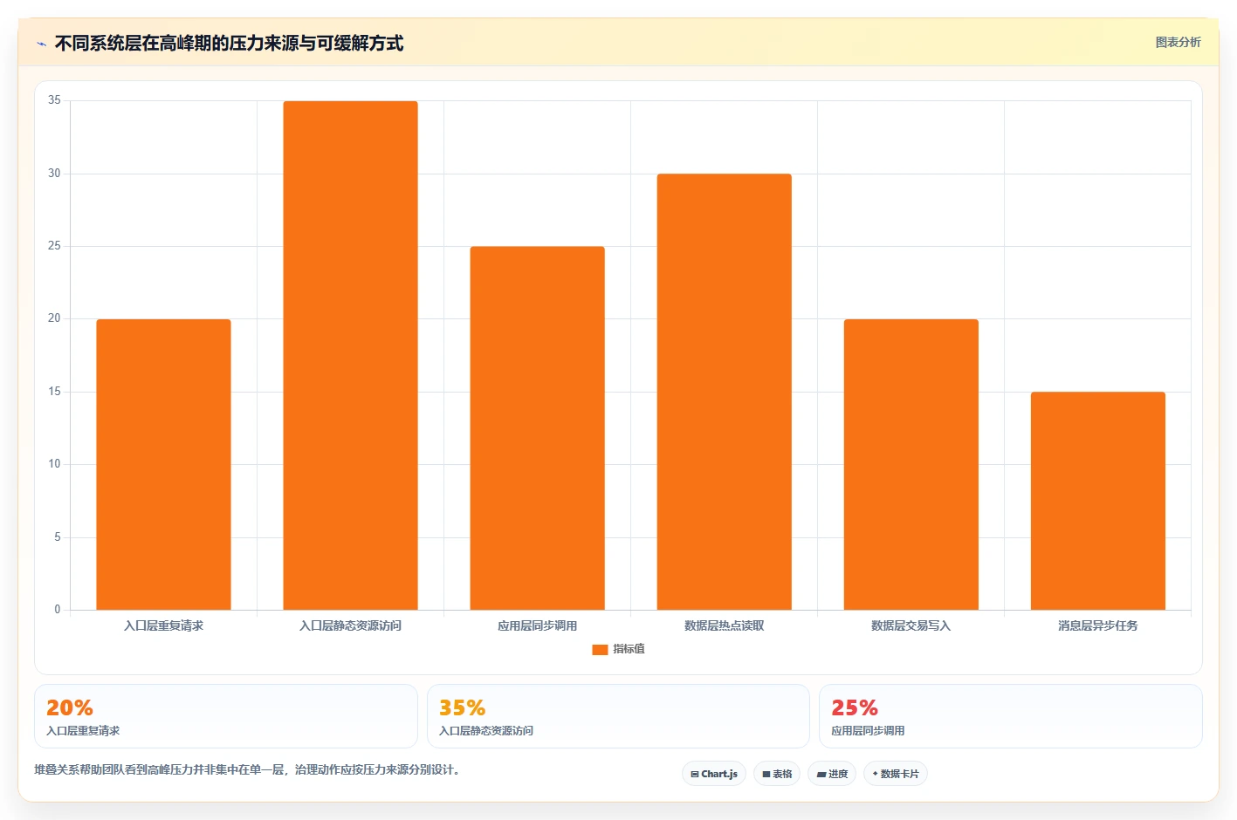Viewport: 1237px width, 820px height.
Task: Click the 35% value in the second card
Action: (x=462, y=707)
